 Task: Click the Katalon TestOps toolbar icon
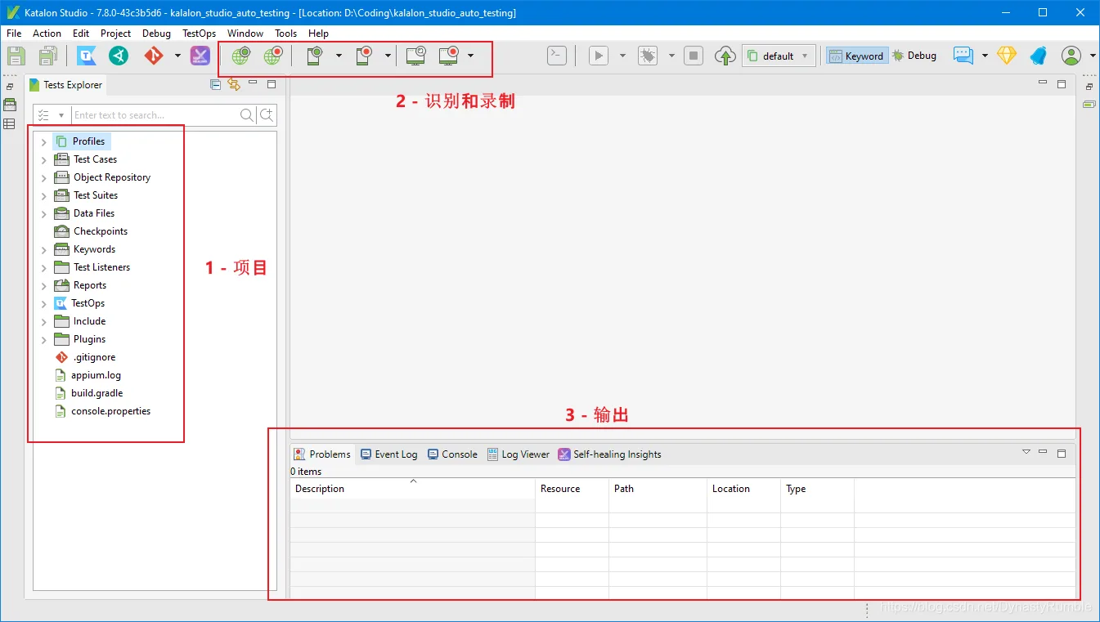[x=88, y=56]
